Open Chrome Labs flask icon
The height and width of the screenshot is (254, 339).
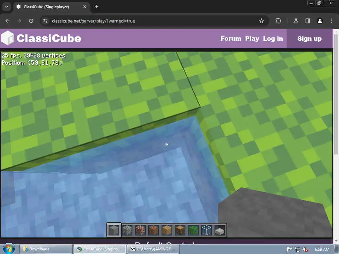tap(296, 21)
